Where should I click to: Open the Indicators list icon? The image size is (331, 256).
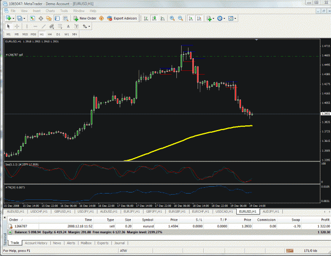coord(209,19)
